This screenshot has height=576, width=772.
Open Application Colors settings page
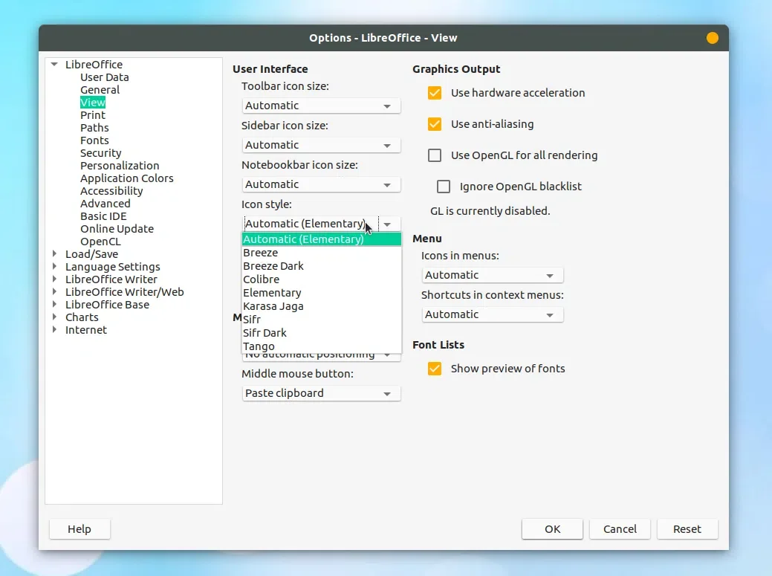(127, 178)
